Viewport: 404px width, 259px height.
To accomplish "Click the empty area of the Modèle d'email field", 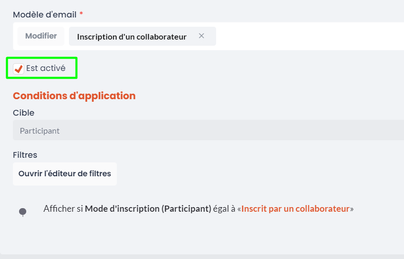I will click(x=309, y=36).
